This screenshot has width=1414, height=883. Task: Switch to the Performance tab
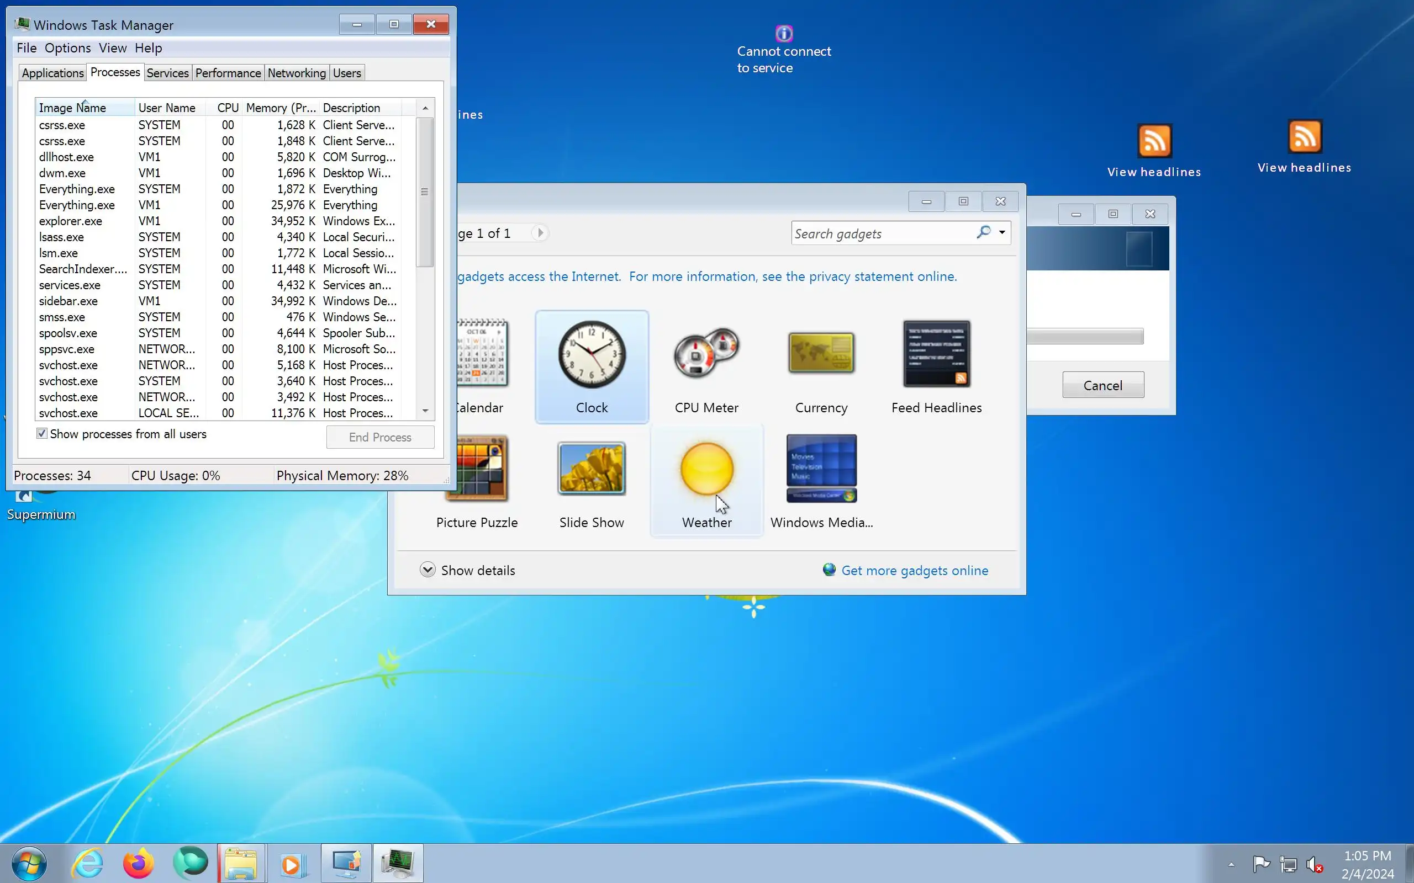228,73
